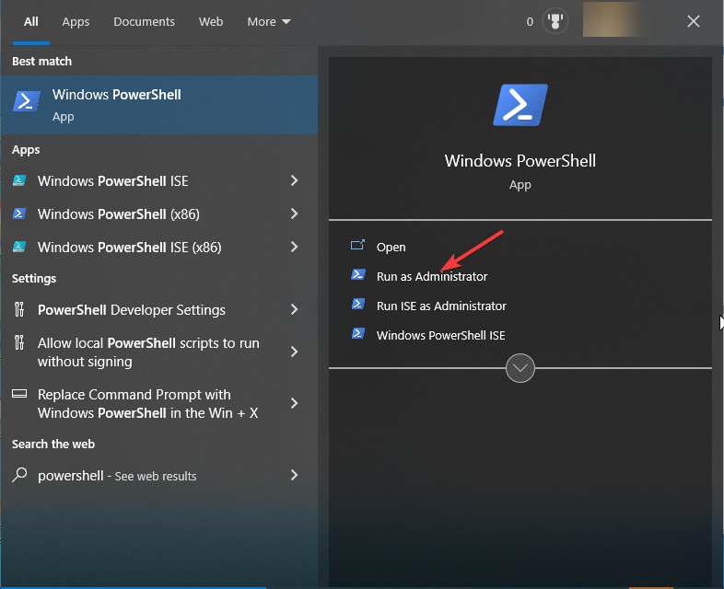Open Windows PowerShell ISE from actions list
Screen dimensions: 724x589
[x=440, y=335]
